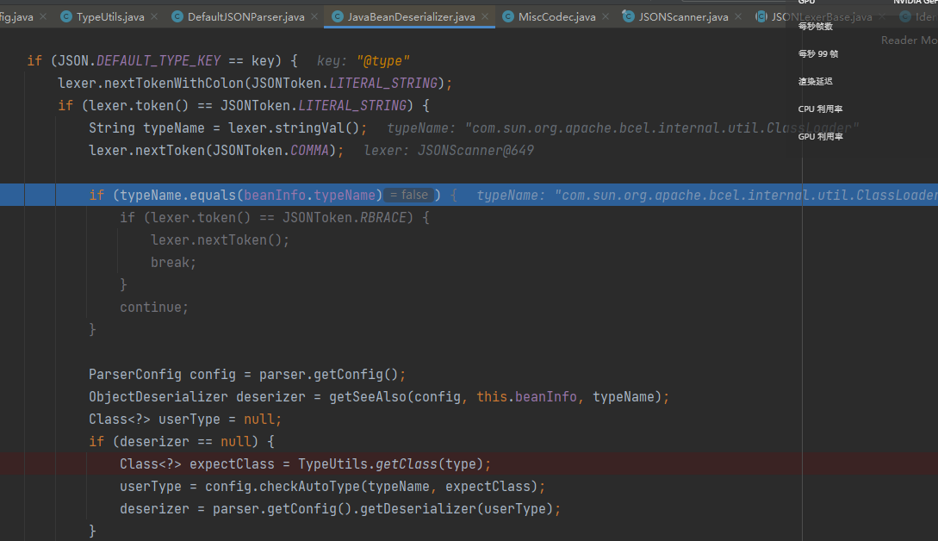Close the MiscCodec.java tab
This screenshot has height=541, width=938.
pos(606,16)
